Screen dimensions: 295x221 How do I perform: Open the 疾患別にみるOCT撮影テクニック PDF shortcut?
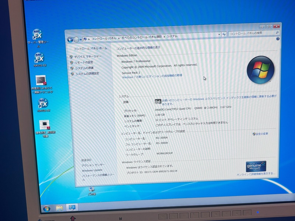(x=41, y=81)
